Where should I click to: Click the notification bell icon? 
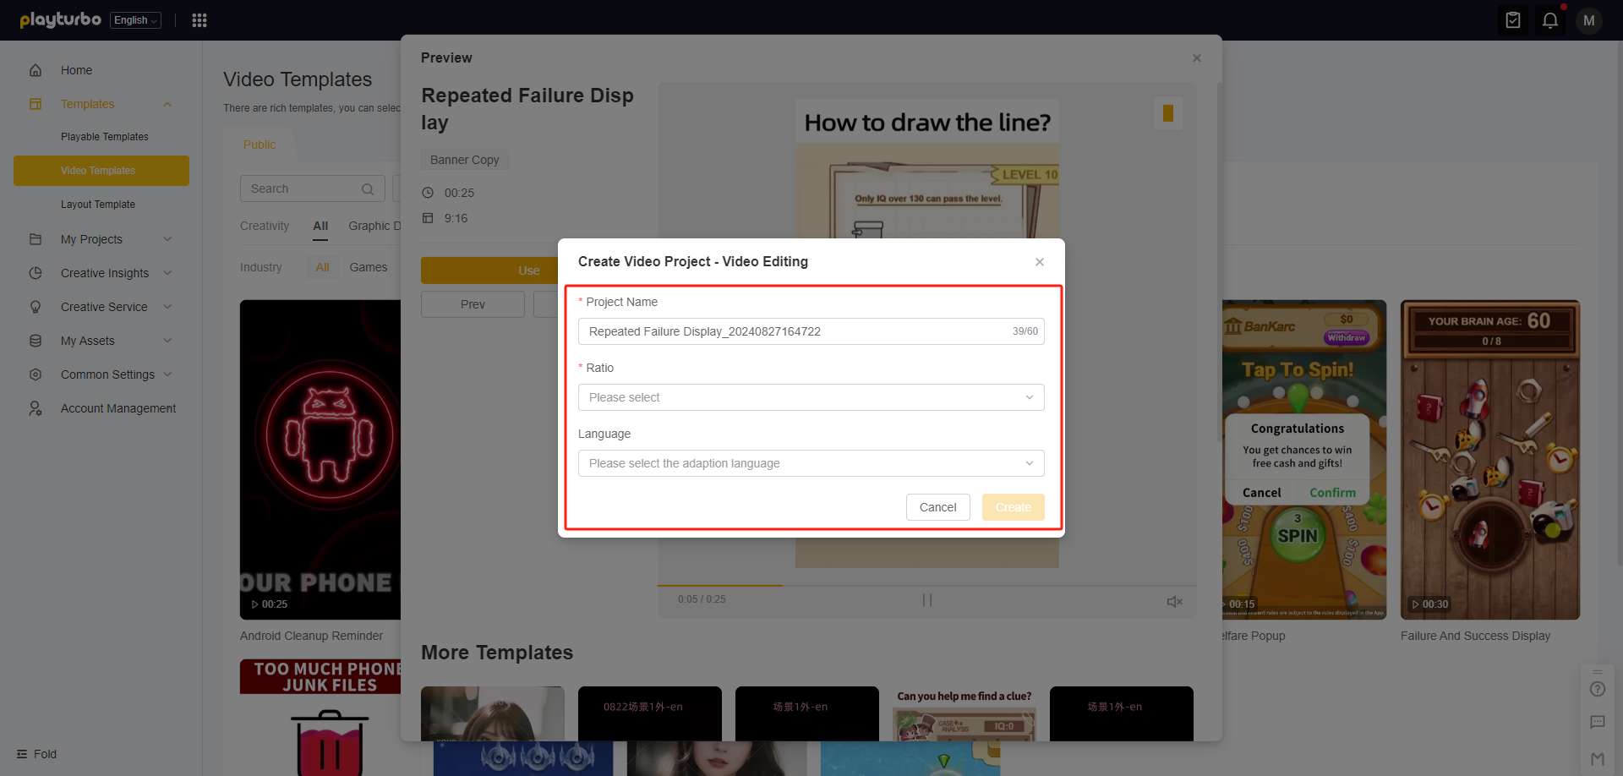[1550, 20]
